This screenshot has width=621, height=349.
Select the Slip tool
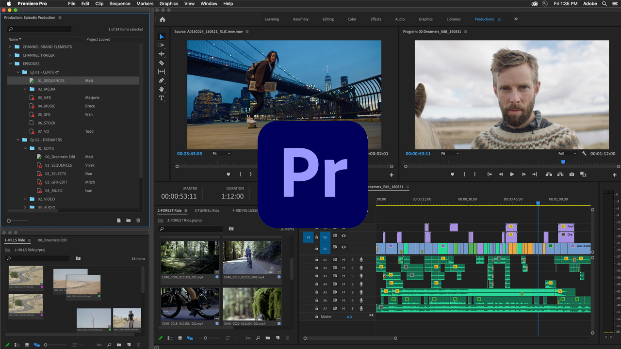point(162,72)
